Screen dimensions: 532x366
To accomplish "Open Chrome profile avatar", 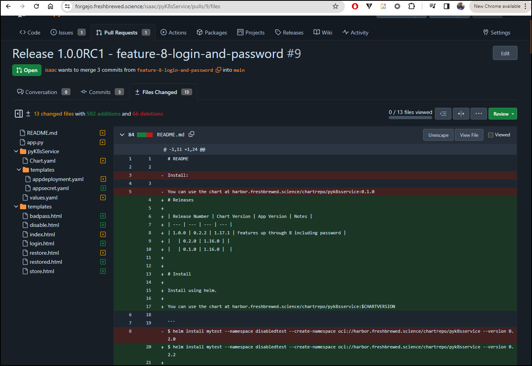I will pos(461,6).
